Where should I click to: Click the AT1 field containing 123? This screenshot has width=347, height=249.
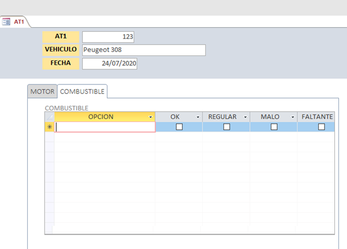tap(108, 37)
